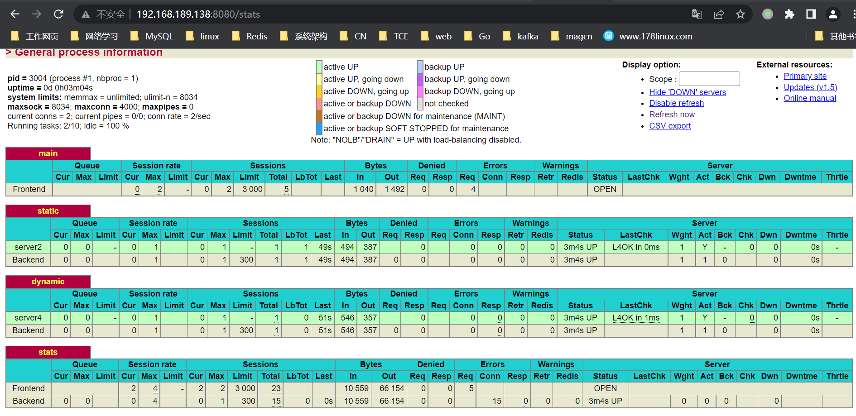Click the Frontend row label in stats table
This screenshot has height=416, width=856.
tap(29, 388)
